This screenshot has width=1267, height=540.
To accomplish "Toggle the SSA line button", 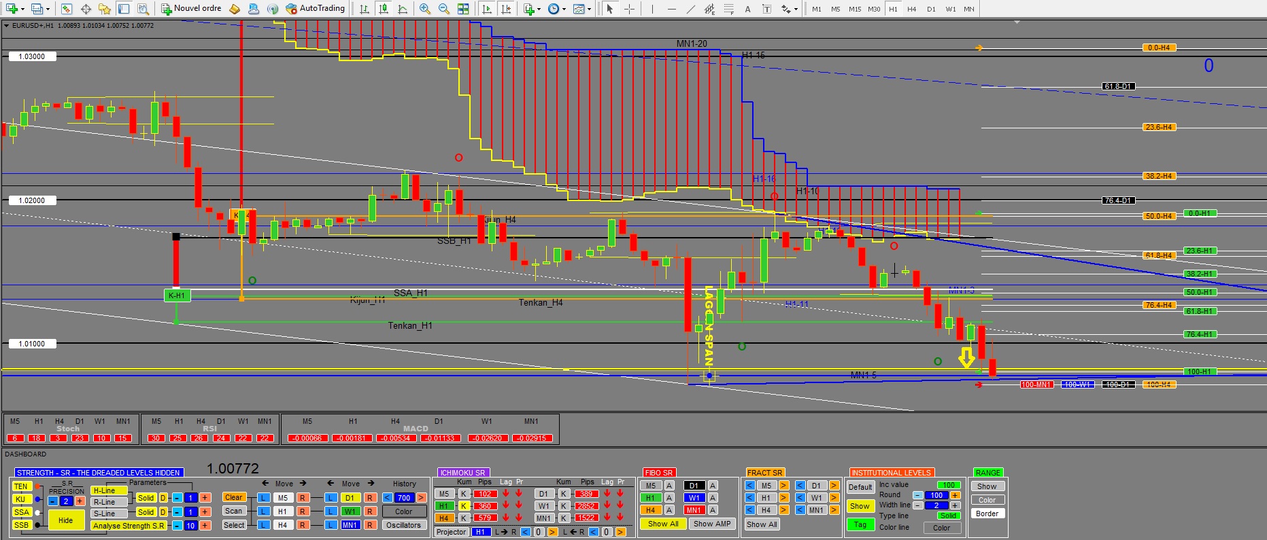I will [22, 512].
